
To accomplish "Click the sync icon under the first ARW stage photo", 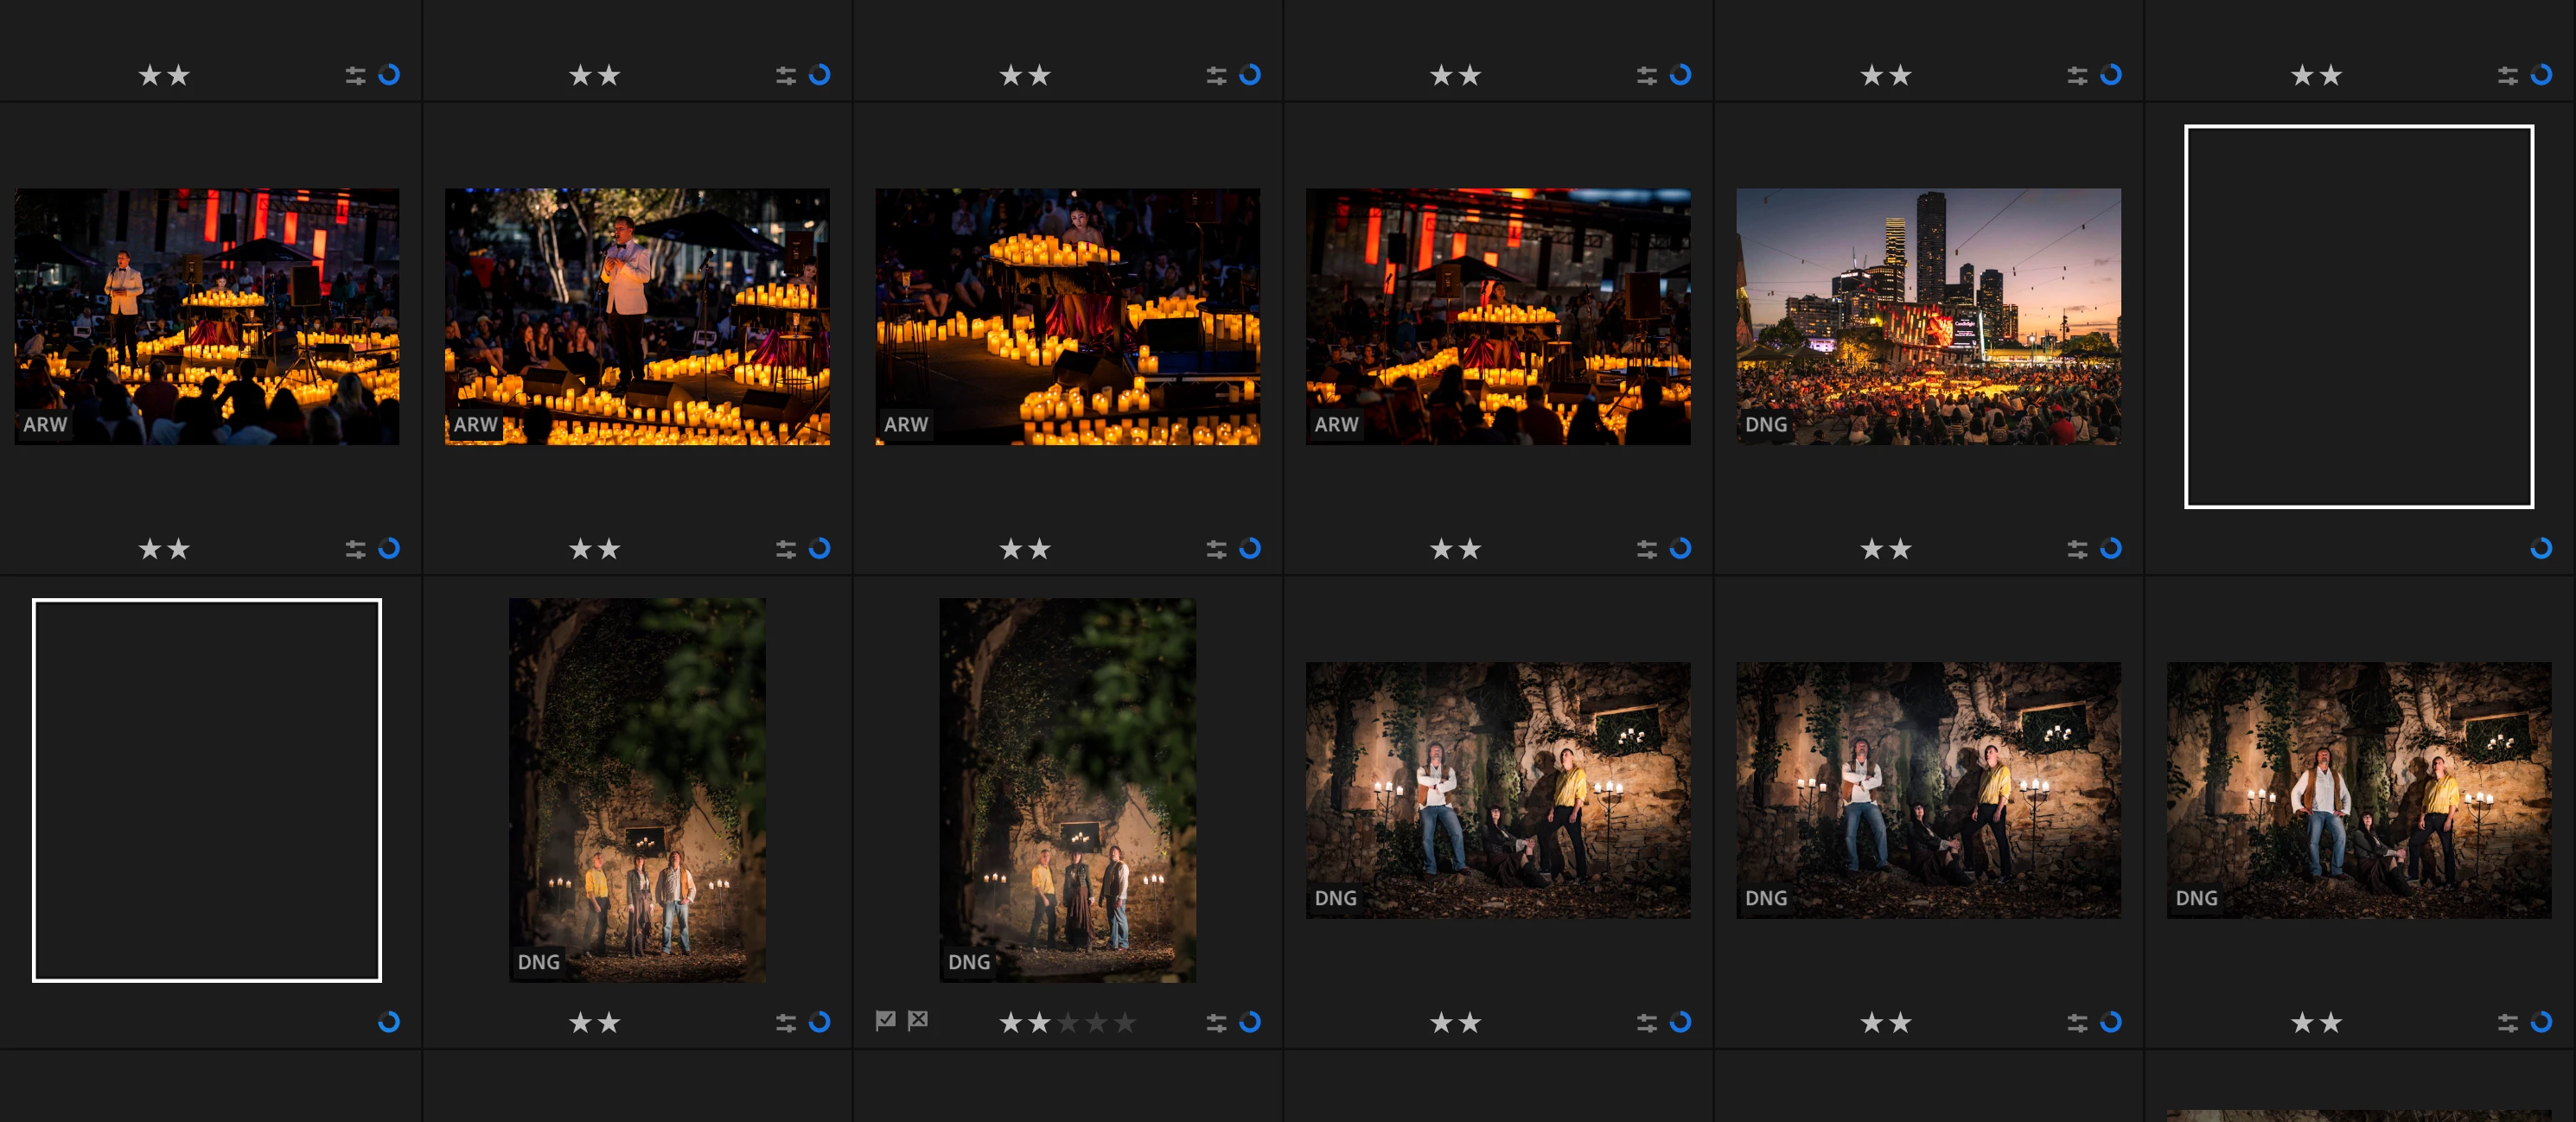I will click(389, 548).
